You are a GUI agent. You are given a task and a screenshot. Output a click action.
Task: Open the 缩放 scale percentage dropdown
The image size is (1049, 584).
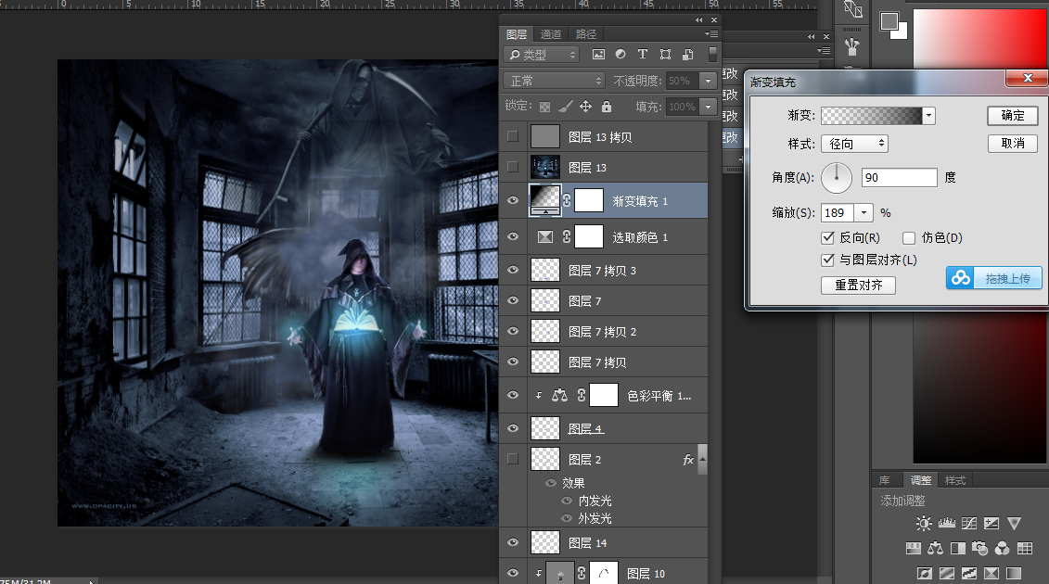click(864, 212)
